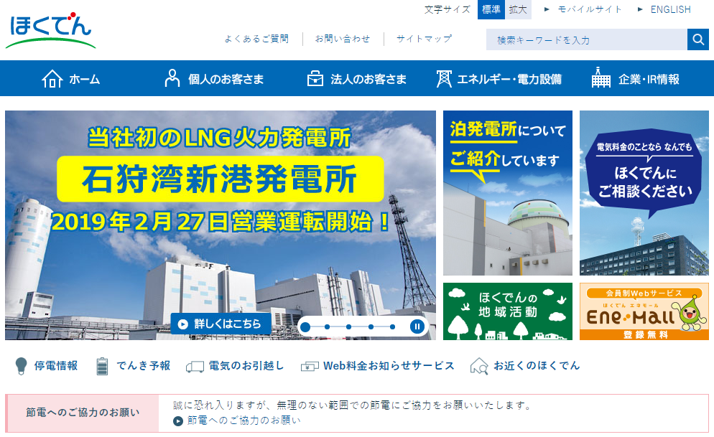The width and height of the screenshot is (714, 437).
Task: Open the 泊発電所について banner
Action: coord(508,193)
